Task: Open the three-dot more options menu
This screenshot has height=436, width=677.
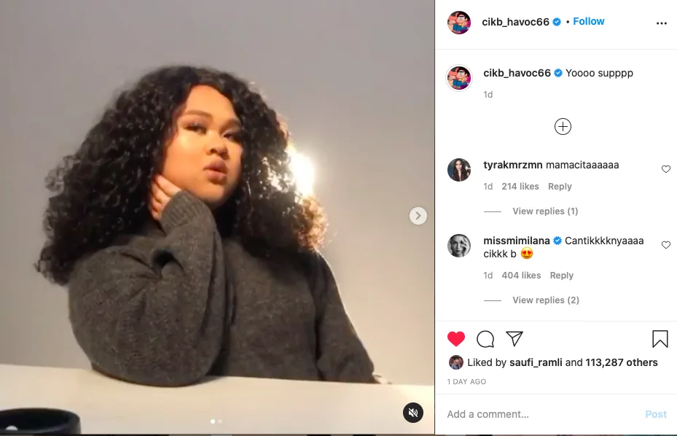Action: click(x=662, y=23)
